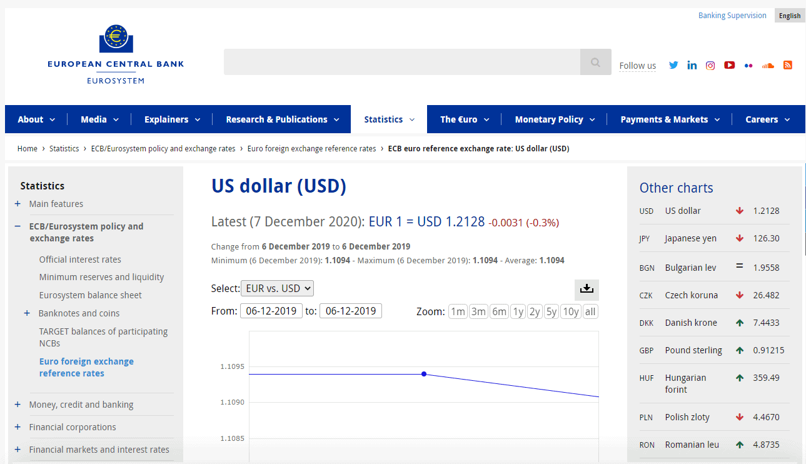Set chart zoom to 2y
Viewport: 806px width, 464px height.
[534, 311]
